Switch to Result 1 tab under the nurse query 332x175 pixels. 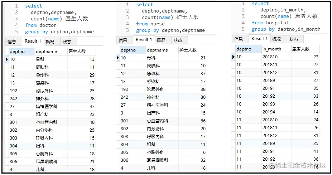pos(144,40)
